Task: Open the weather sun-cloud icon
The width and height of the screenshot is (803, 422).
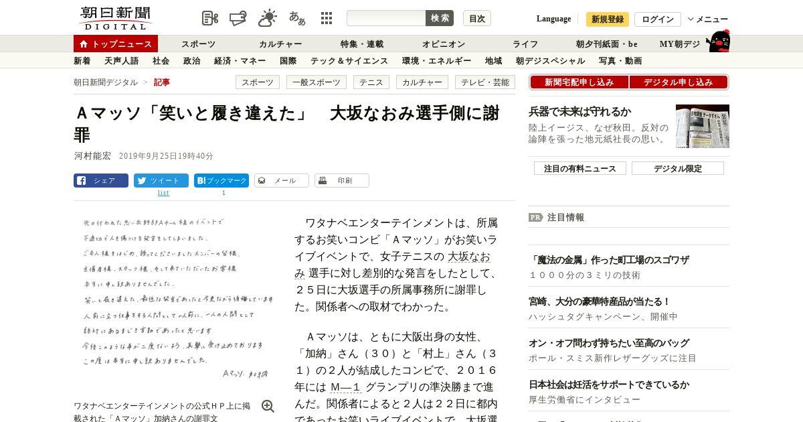Action: coord(268,18)
